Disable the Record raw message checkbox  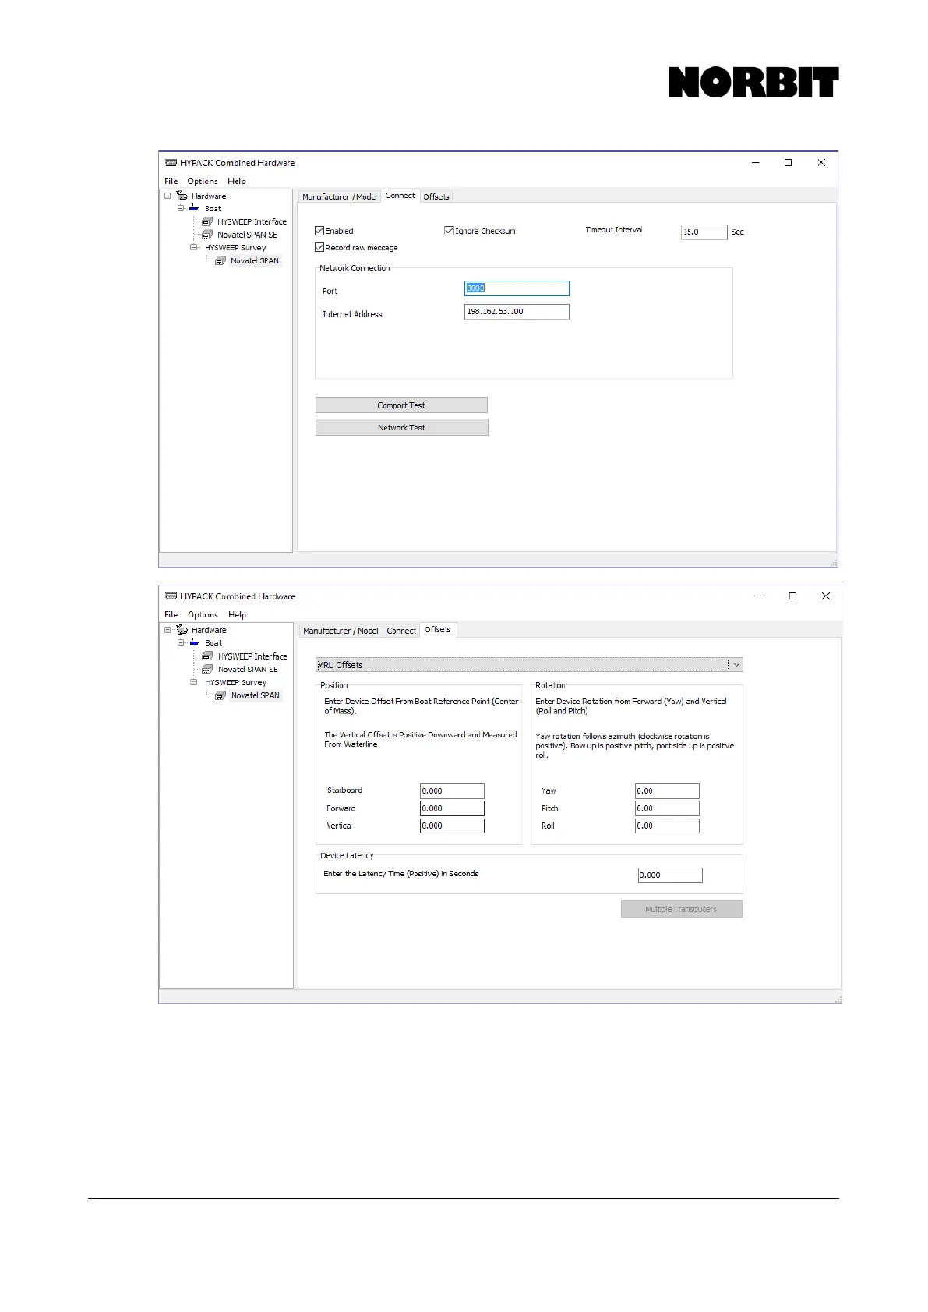(x=319, y=247)
